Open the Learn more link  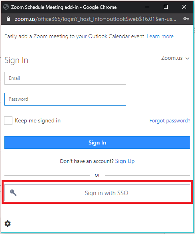coord(160,36)
